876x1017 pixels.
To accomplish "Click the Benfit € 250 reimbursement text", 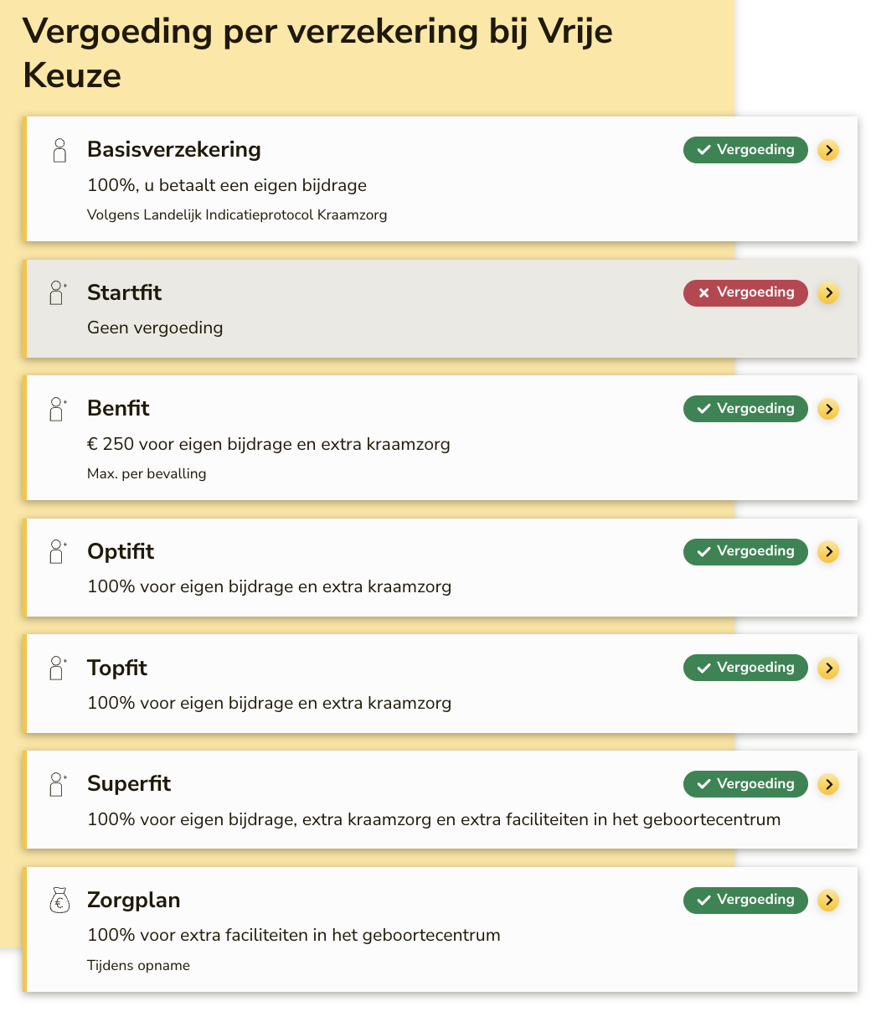I will click(268, 445).
